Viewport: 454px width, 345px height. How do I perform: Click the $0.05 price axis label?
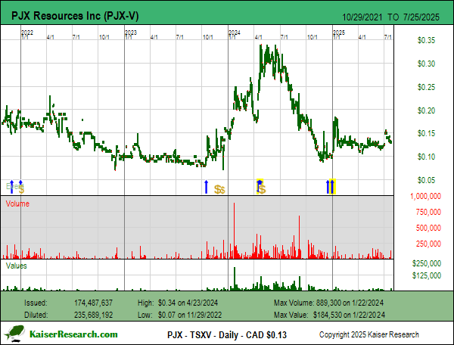426,180
